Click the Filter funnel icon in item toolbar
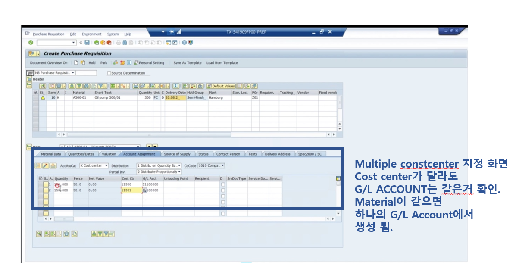The image size is (516, 268). 101,86
